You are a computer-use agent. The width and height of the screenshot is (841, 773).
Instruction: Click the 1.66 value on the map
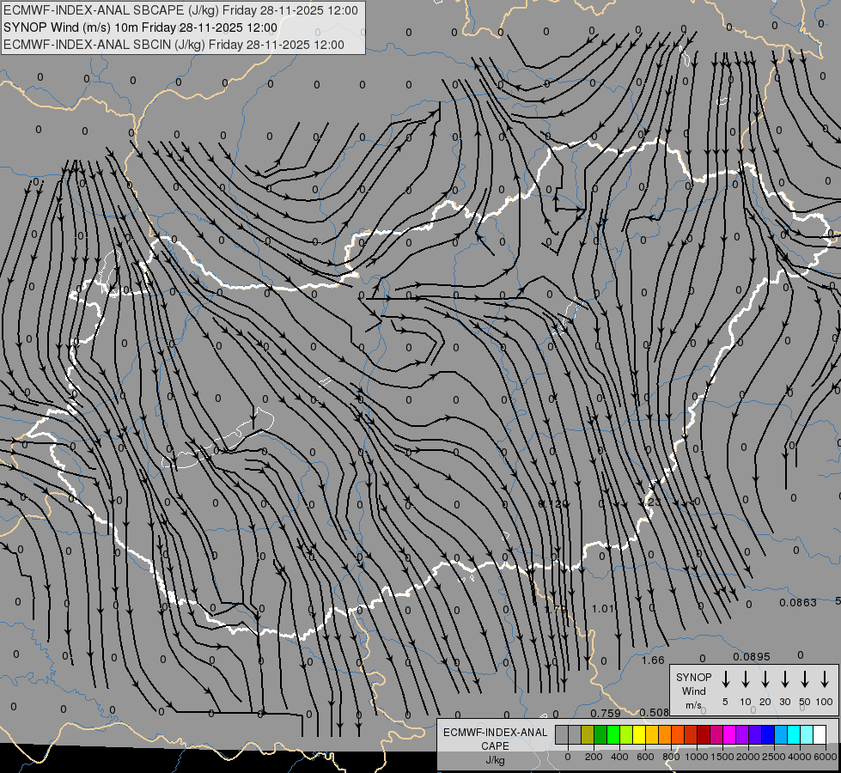point(653,660)
